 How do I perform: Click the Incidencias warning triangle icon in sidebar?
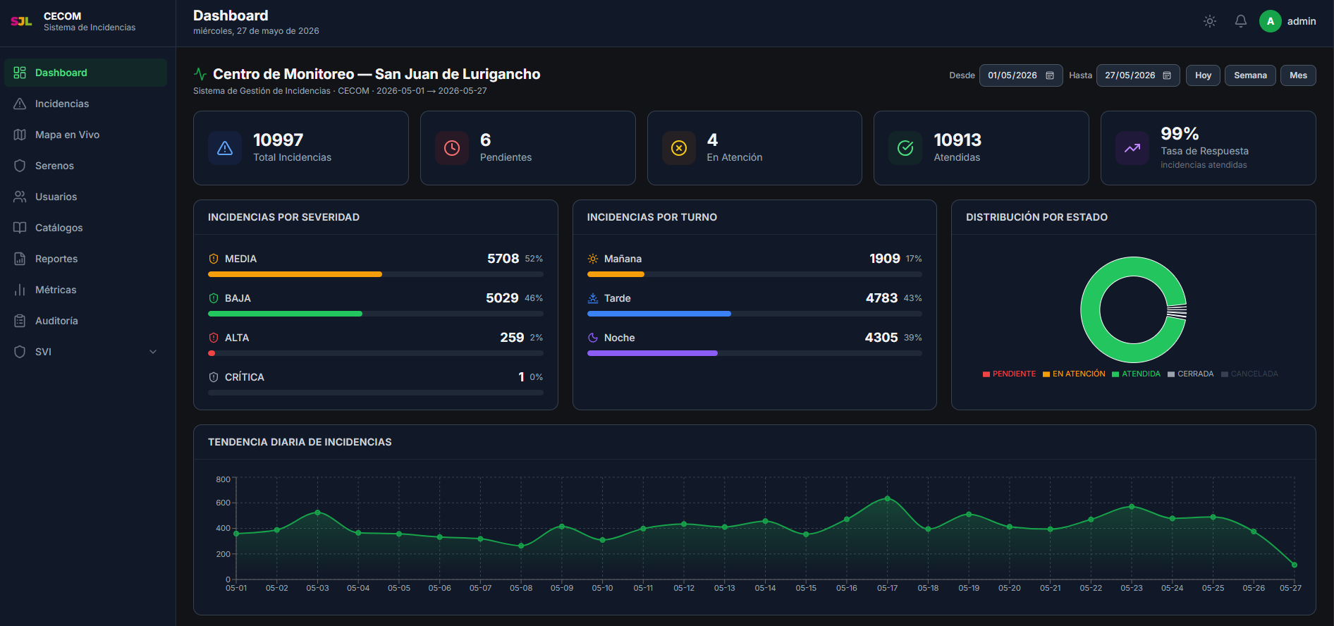coord(20,104)
